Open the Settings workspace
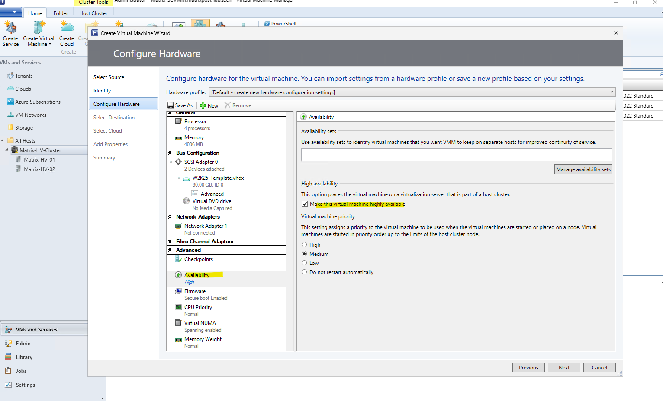 tap(26, 385)
